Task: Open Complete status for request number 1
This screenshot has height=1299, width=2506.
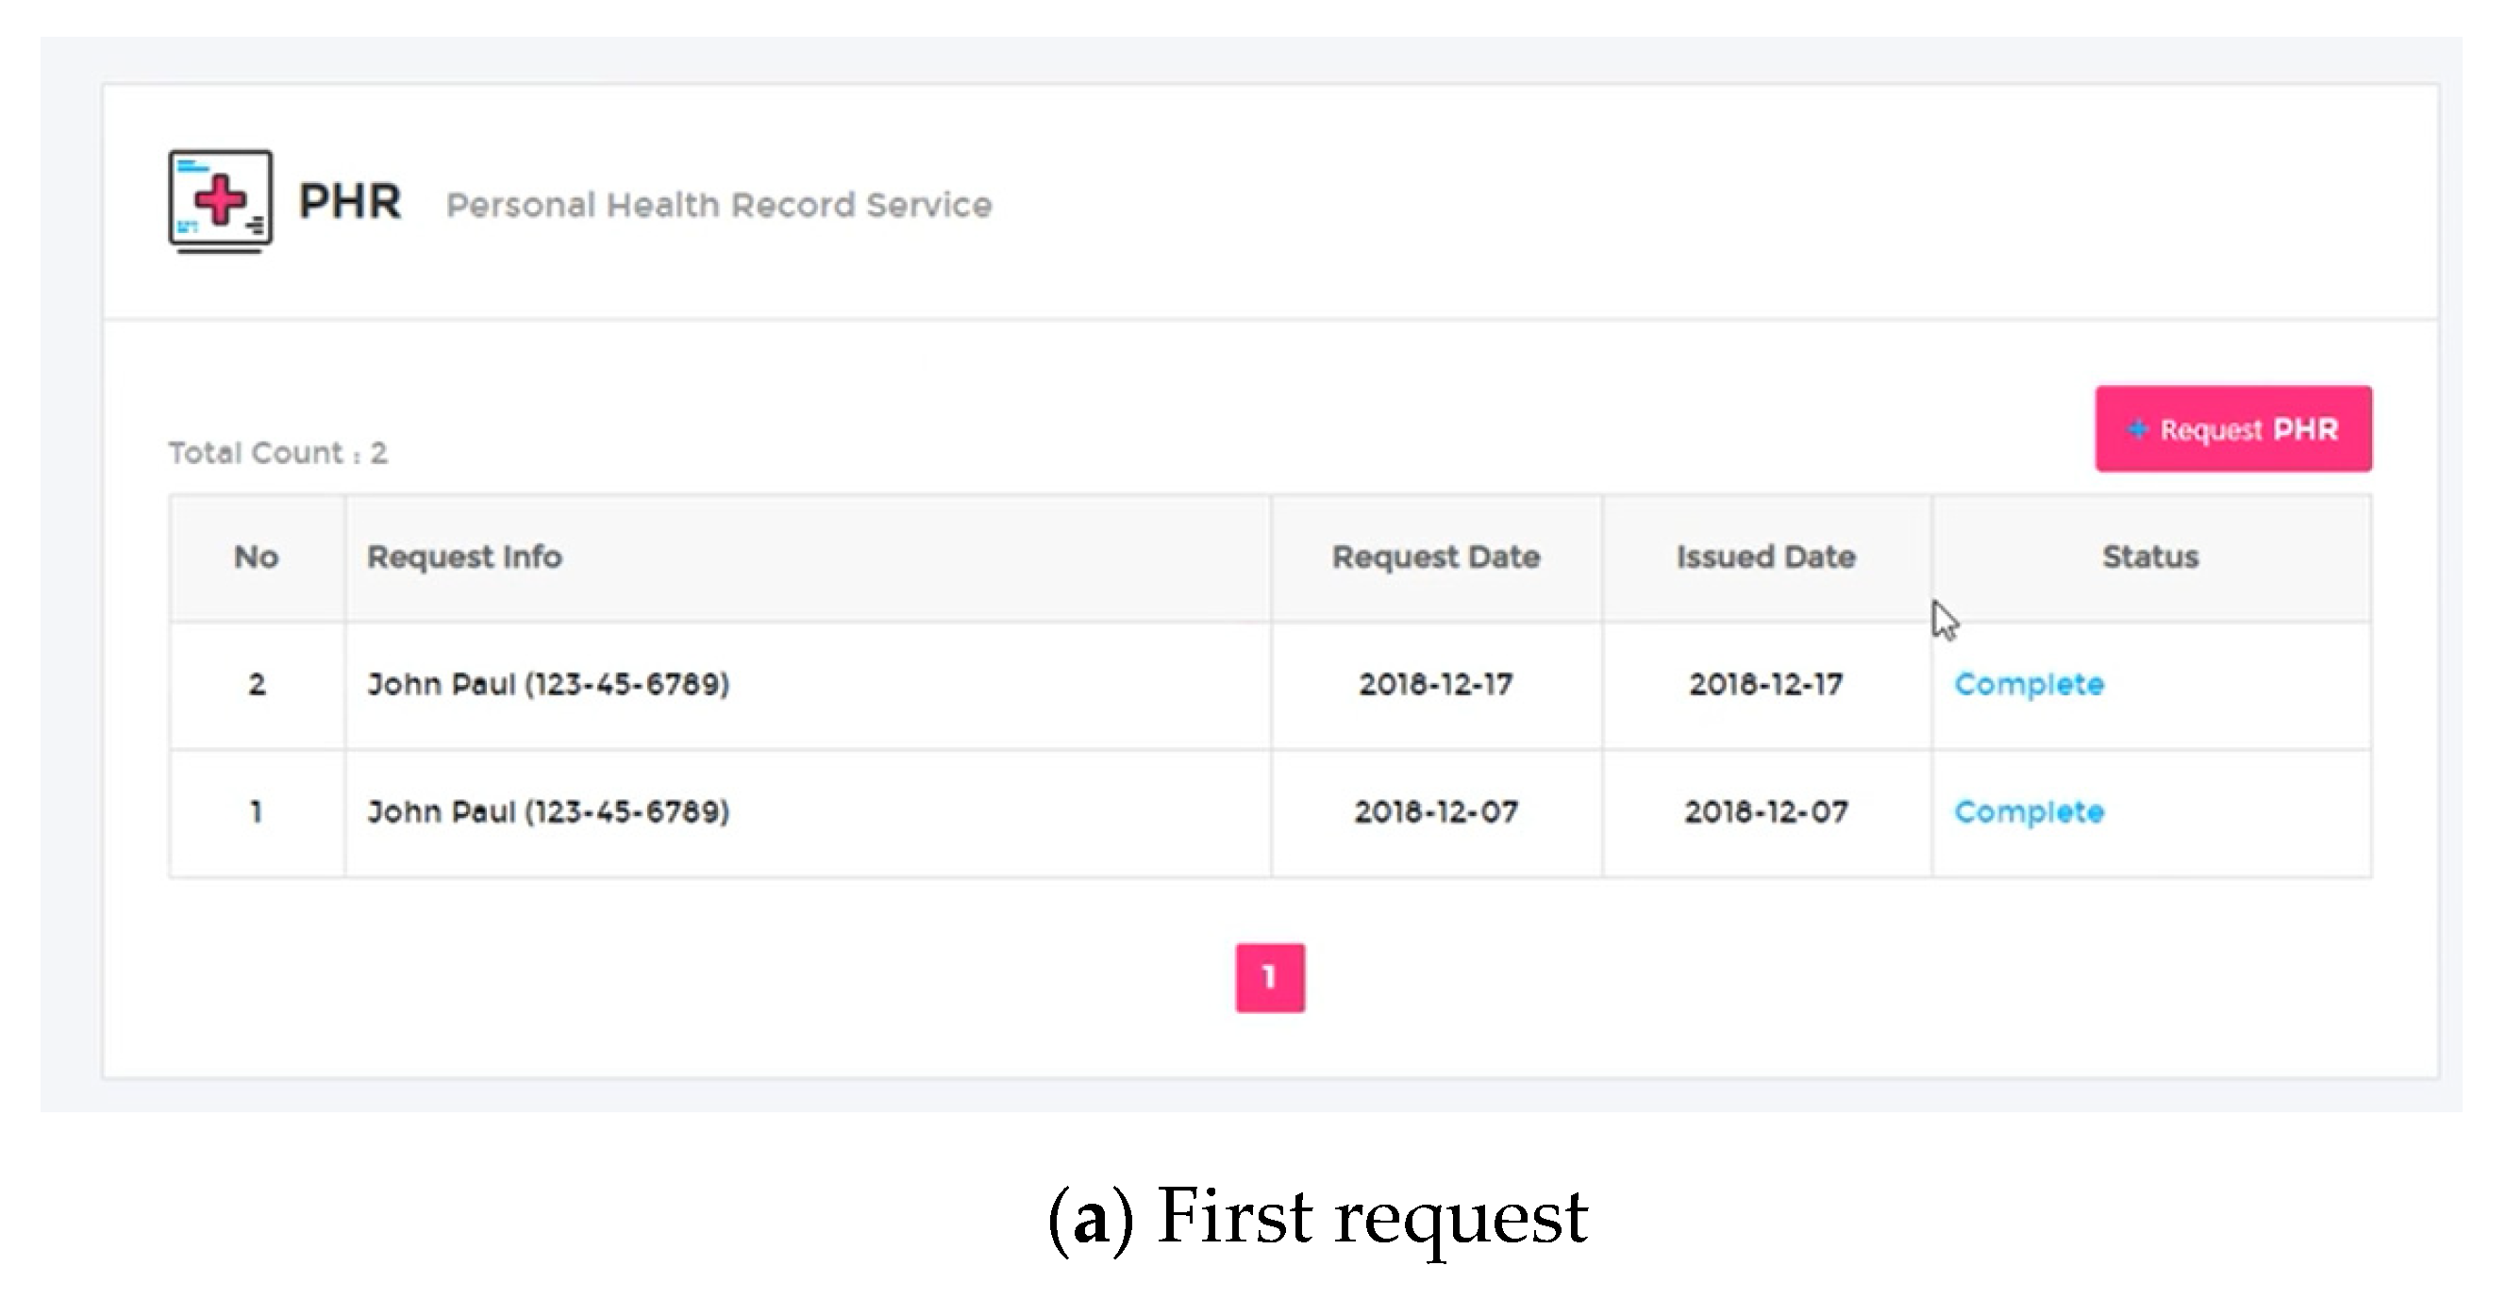Action: pyautogui.click(x=2030, y=812)
